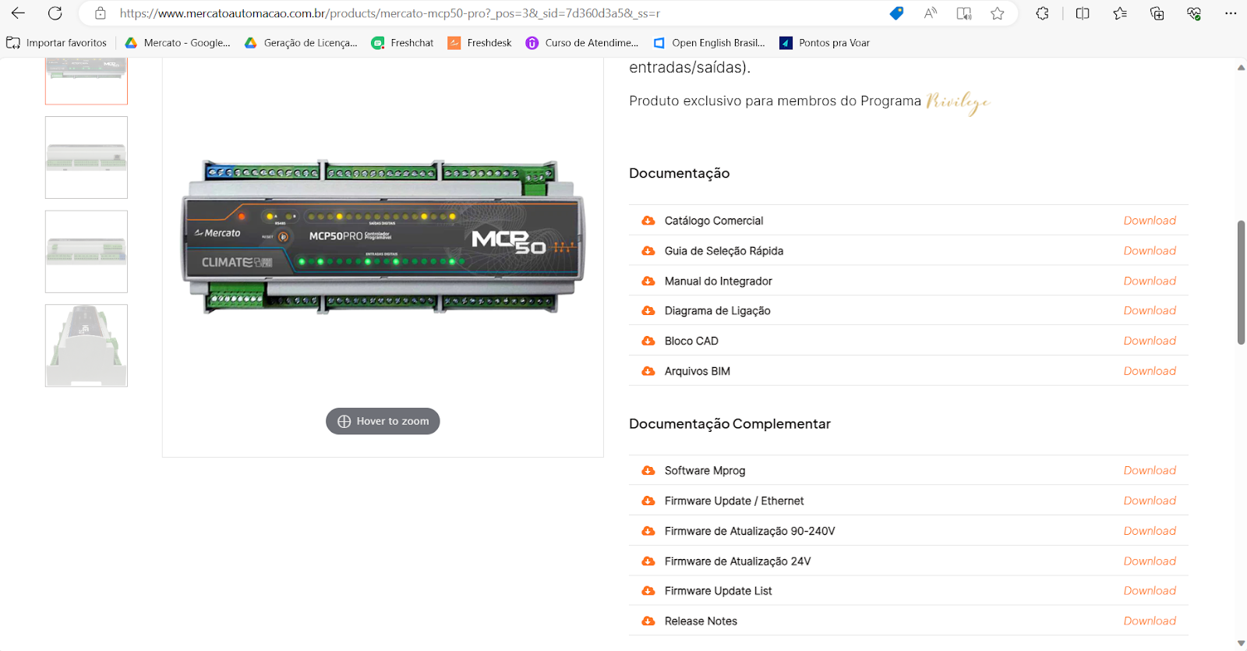The width and height of the screenshot is (1247, 651).
Task: Open the Freshchat bookmark
Action: [x=402, y=43]
